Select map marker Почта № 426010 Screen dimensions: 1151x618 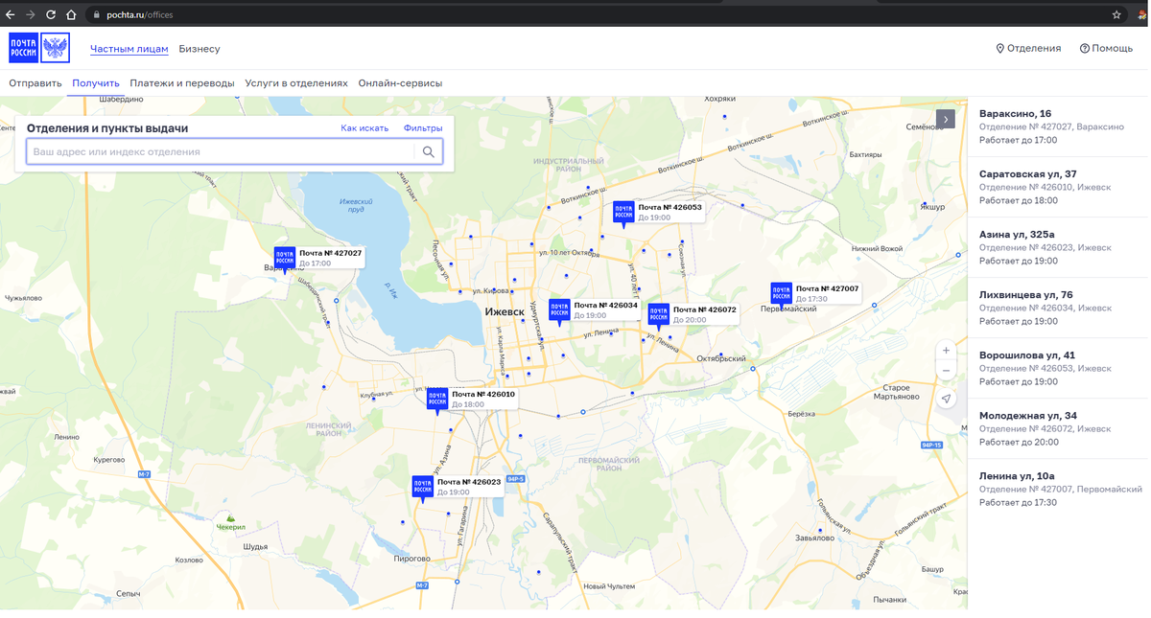coord(471,399)
